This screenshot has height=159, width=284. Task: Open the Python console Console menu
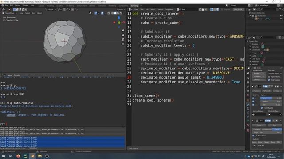(x=17, y=75)
